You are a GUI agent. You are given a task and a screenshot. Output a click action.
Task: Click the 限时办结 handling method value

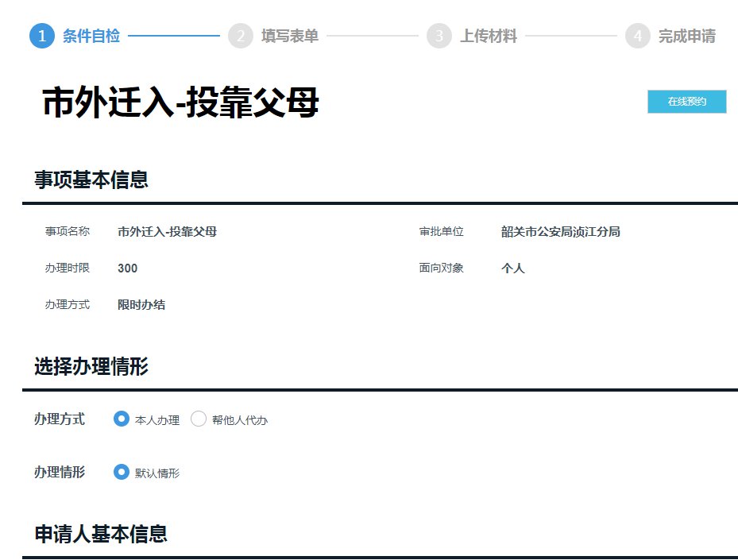coord(141,305)
